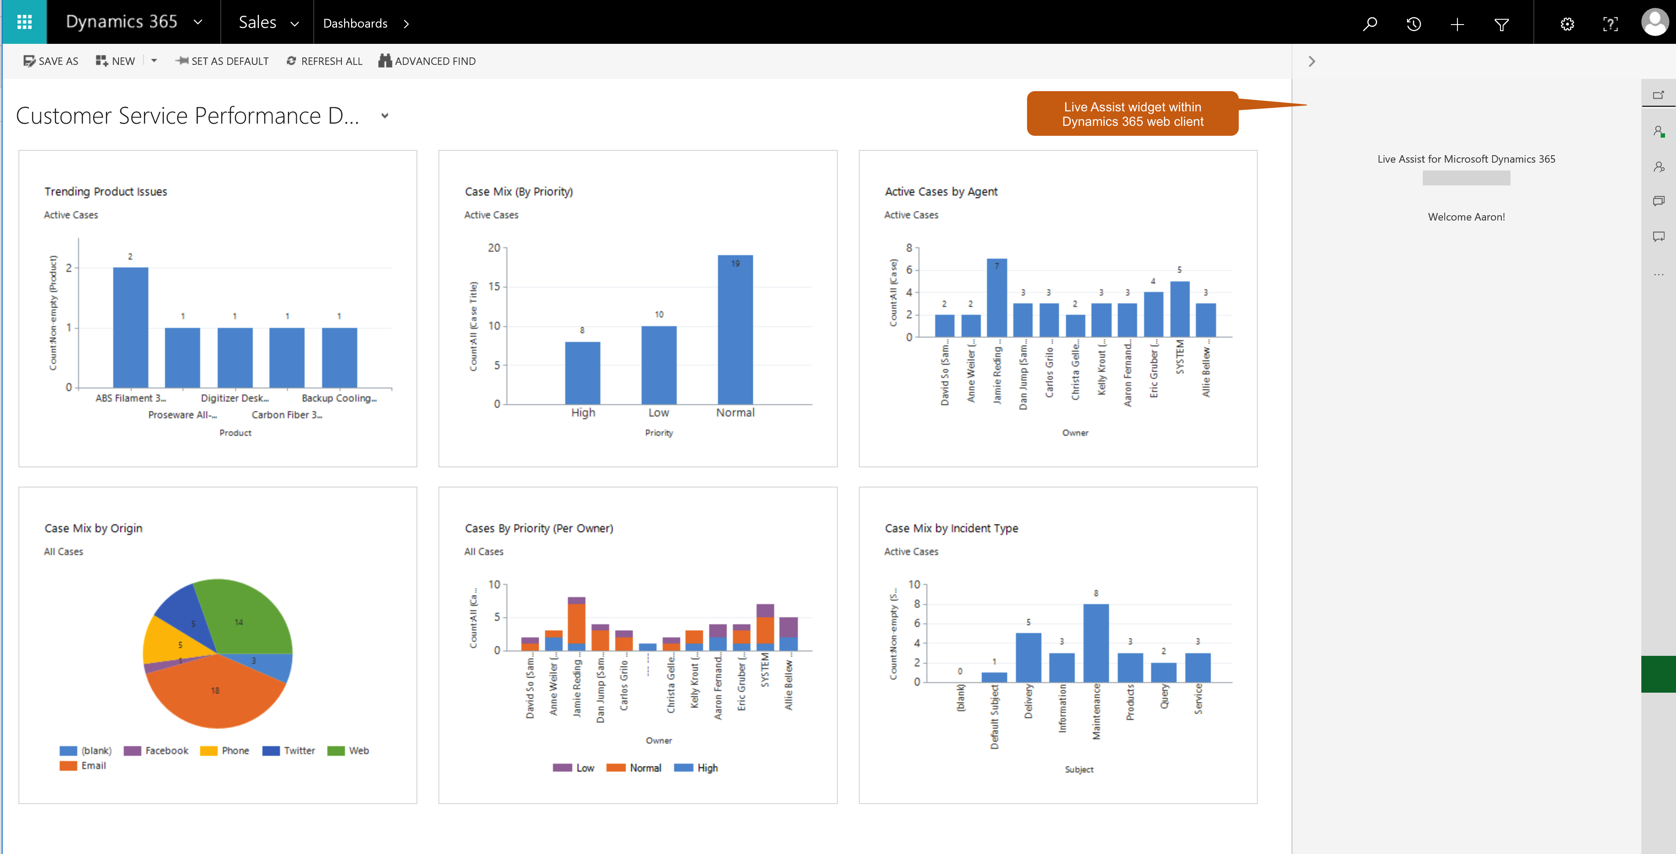Screen dimensions: 1676x854
Task: Open the user profile avatar
Action: pos(1654,22)
